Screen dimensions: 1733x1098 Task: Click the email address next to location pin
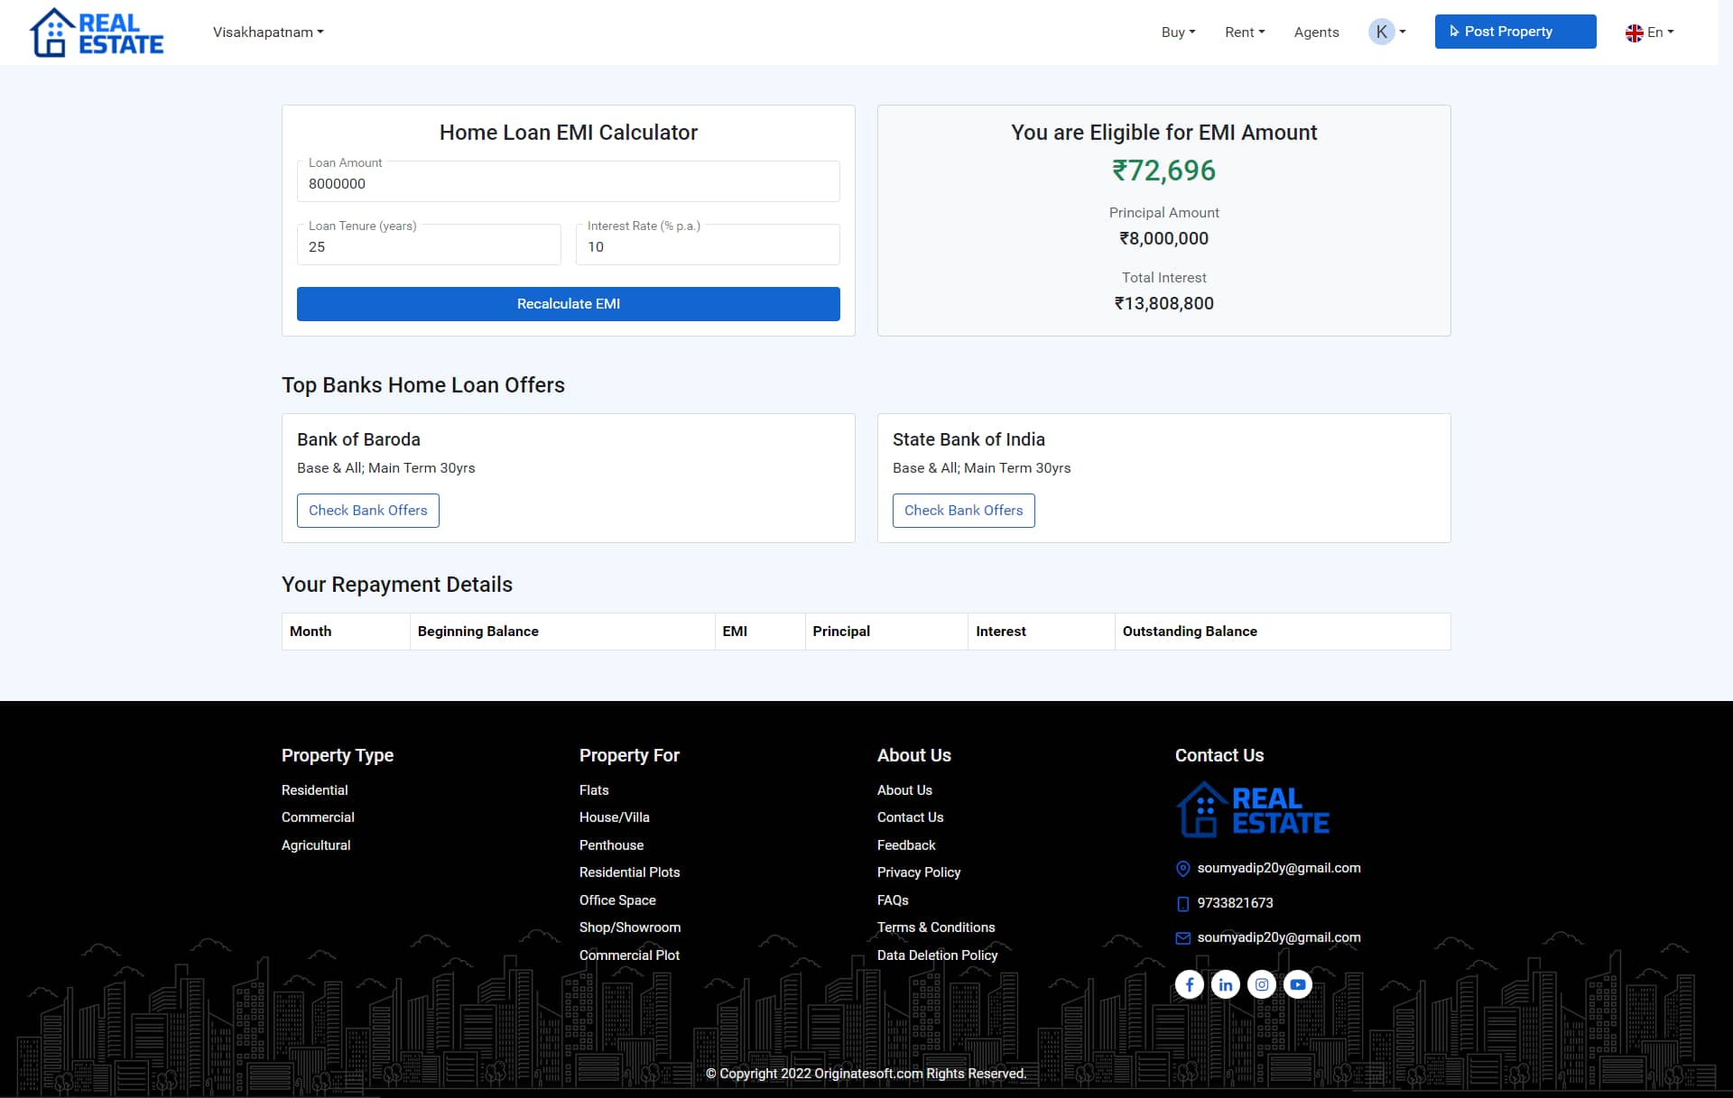pos(1279,868)
